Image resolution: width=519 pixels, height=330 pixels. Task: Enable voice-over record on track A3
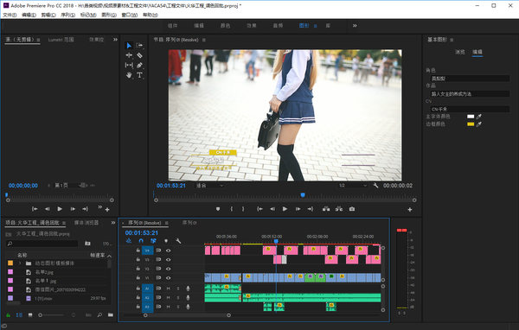[188, 307]
